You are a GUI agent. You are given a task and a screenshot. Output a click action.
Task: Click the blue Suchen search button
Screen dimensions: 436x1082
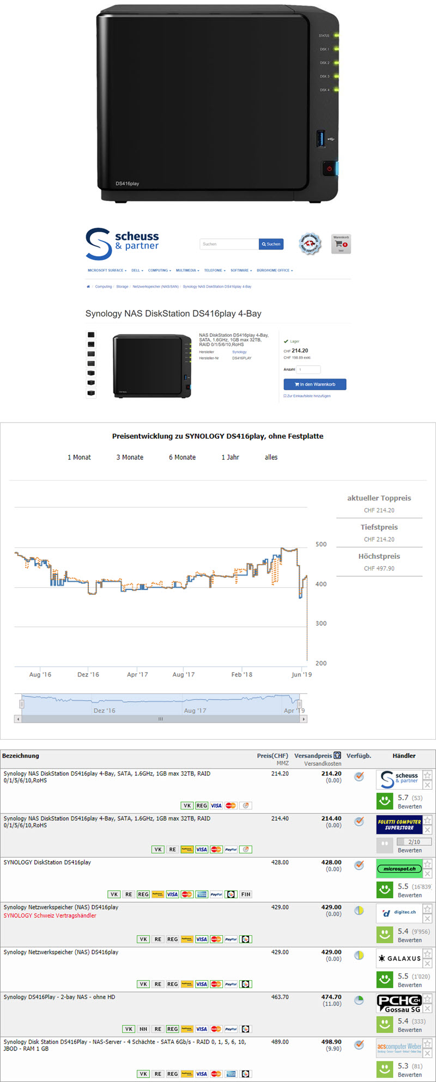click(271, 244)
